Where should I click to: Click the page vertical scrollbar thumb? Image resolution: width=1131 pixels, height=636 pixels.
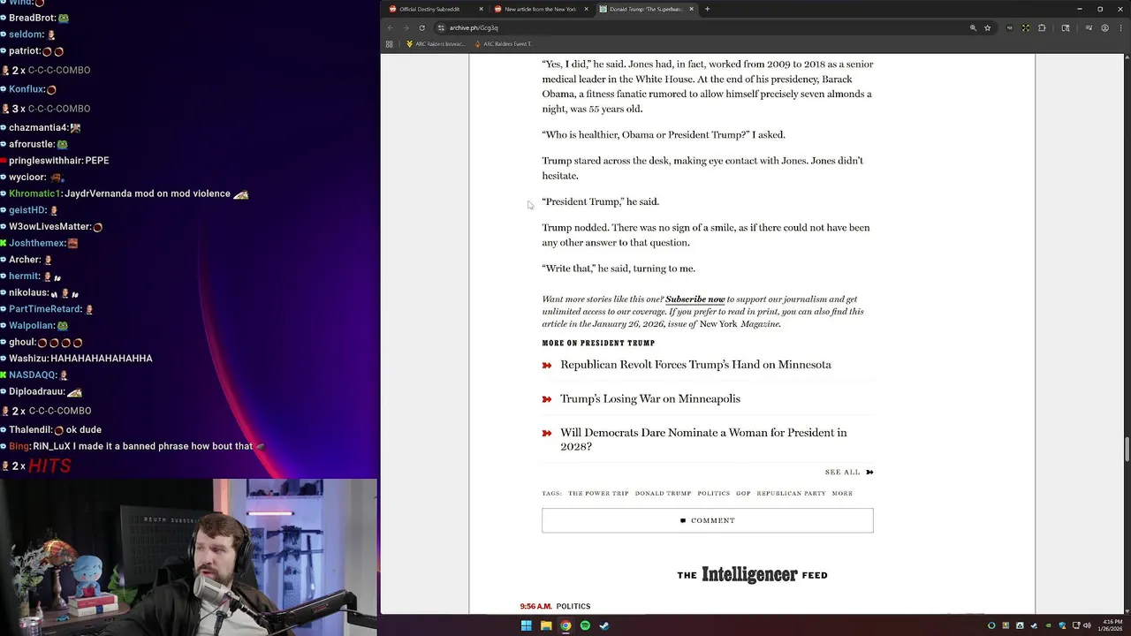(1127, 448)
